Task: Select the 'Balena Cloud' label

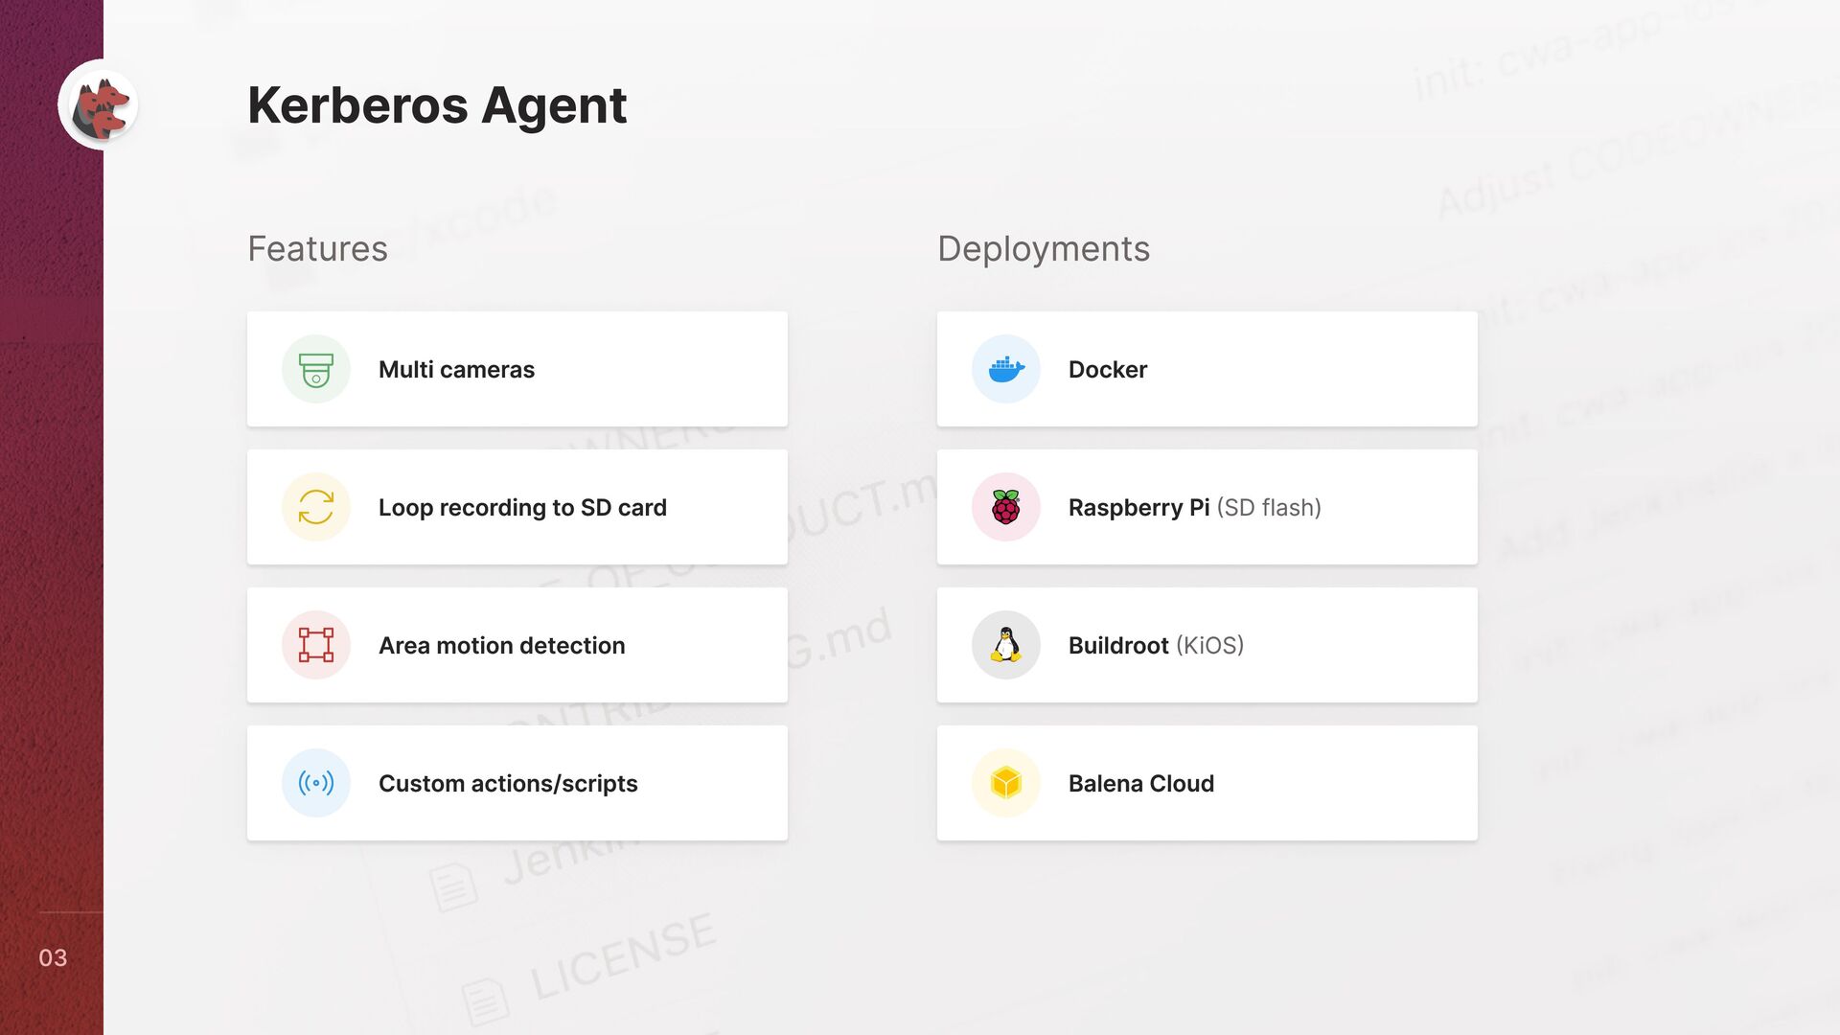Action: click(x=1141, y=784)
